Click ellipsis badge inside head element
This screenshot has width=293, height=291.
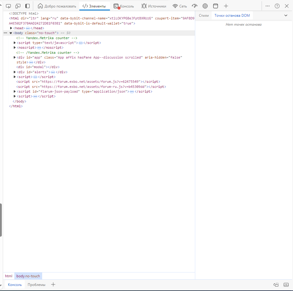pyautogui.click(x=28, y=28)
